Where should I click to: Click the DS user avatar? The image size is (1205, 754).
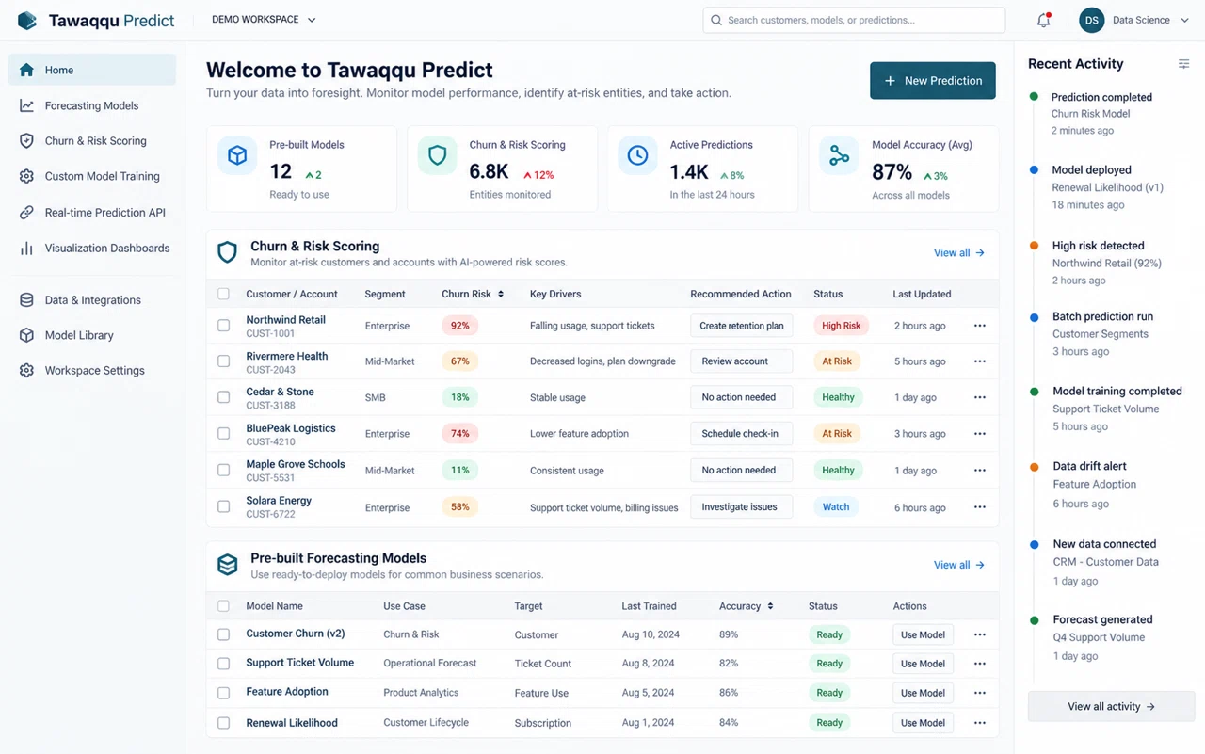pyautogui.click(x=1091, y=20)
